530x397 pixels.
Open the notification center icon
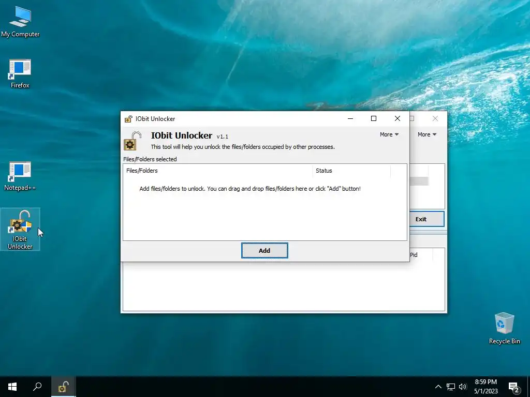point(514,387)
